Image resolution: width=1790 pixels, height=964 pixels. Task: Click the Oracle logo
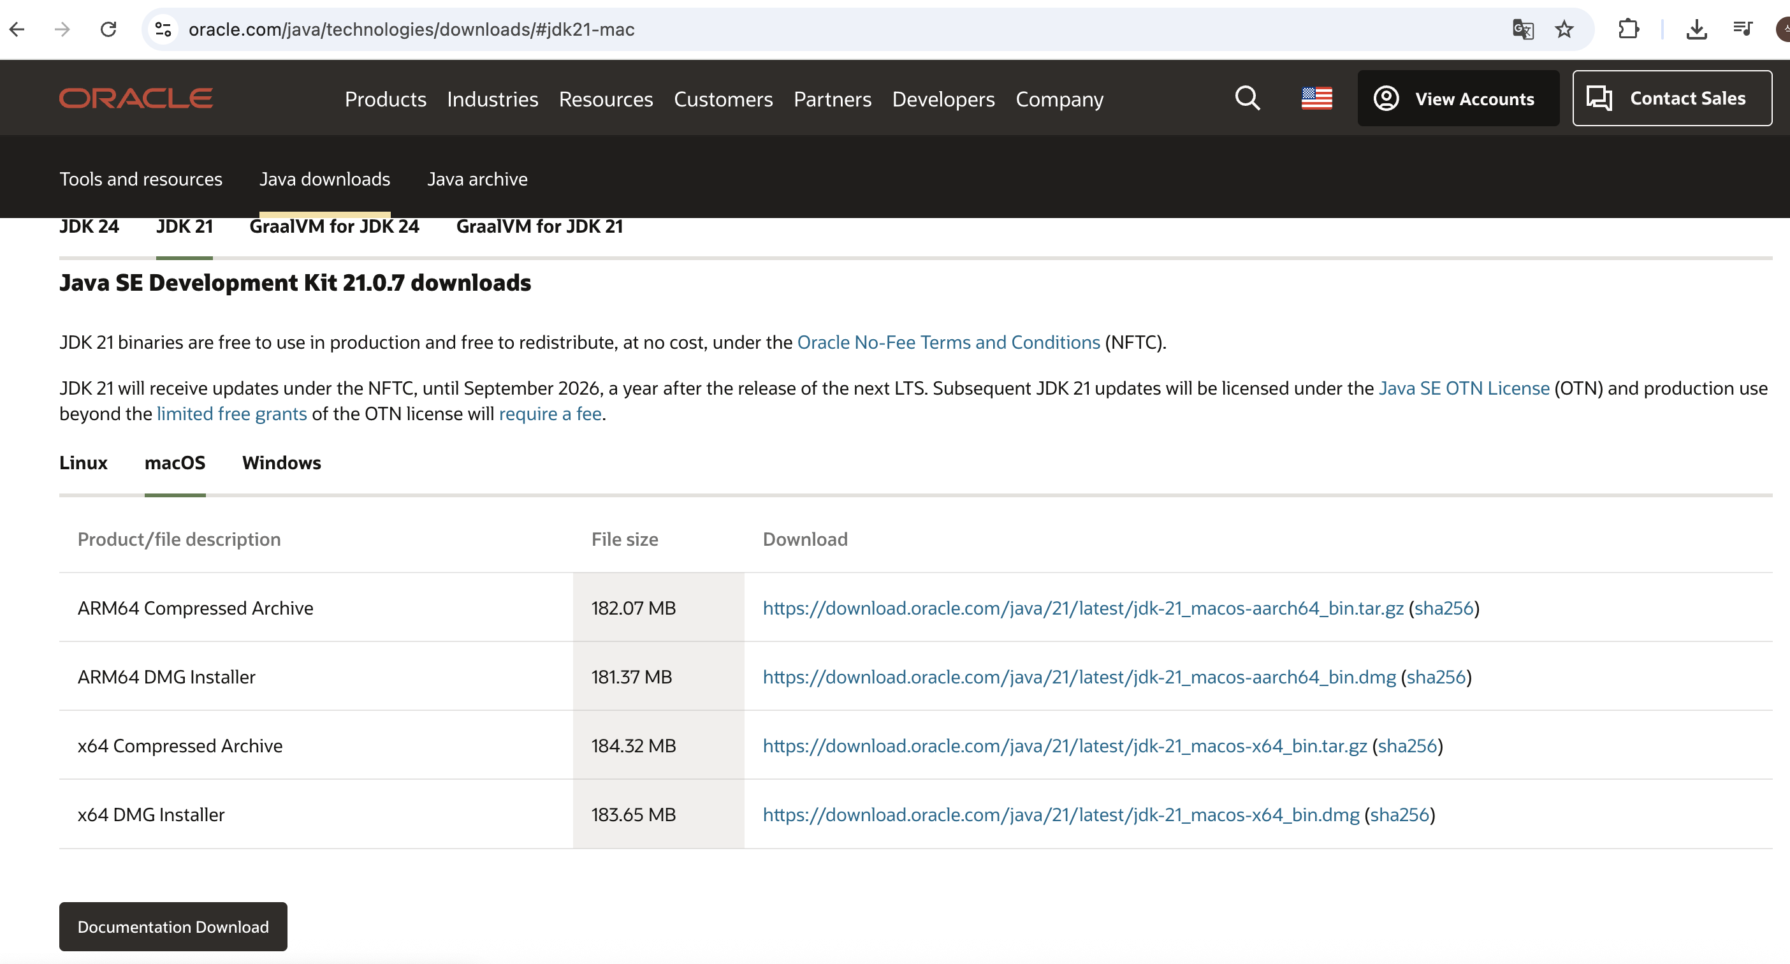136,98
